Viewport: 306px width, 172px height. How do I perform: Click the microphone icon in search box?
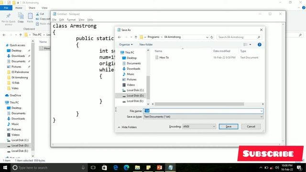pyautogui.click(x=83, y=168)
